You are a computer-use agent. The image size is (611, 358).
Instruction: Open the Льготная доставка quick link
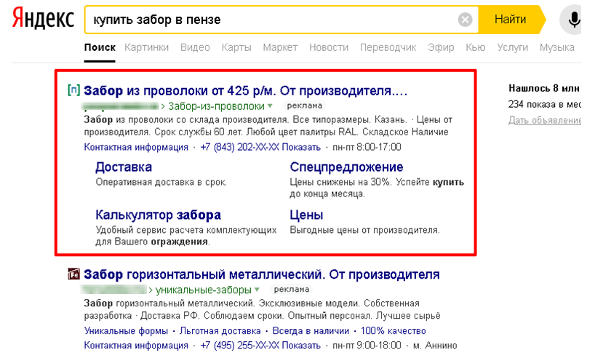pyautogui.click(x=220, y=331)
